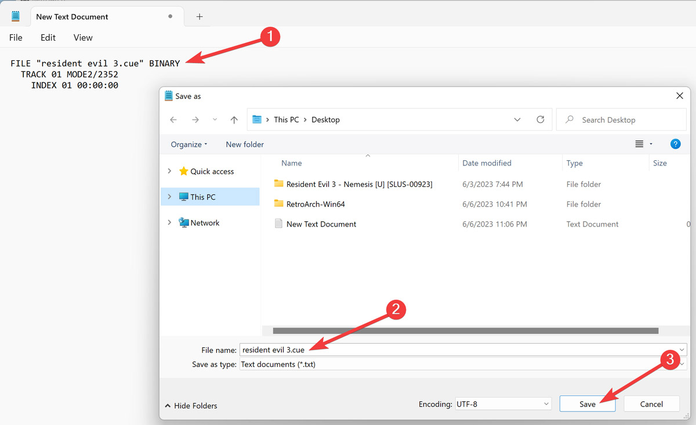Open the View menu in Notepad
696x425 pixels.
83,38
